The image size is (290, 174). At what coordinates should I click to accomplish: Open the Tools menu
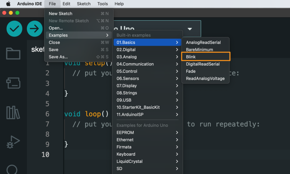(102, 4)
